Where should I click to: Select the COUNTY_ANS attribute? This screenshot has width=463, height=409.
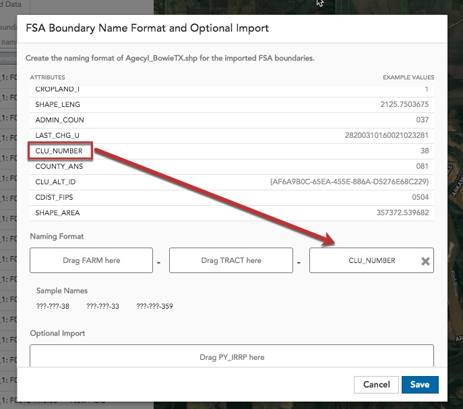59,166
